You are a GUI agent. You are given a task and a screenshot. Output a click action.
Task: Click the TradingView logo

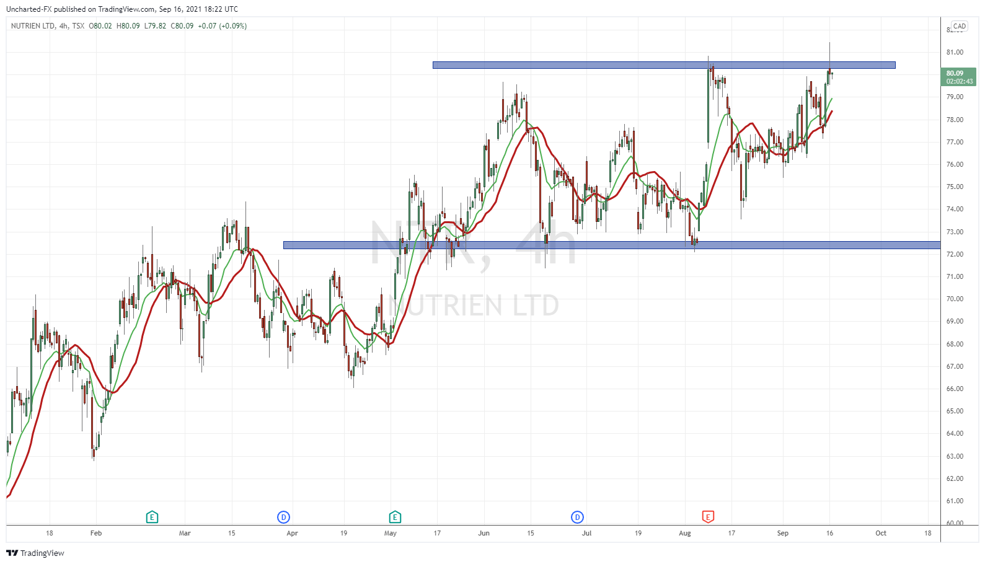tap(35, 553)
